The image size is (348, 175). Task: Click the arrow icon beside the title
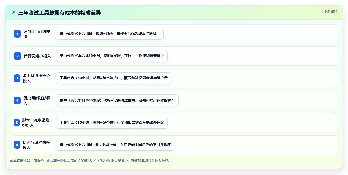(13, 13)
